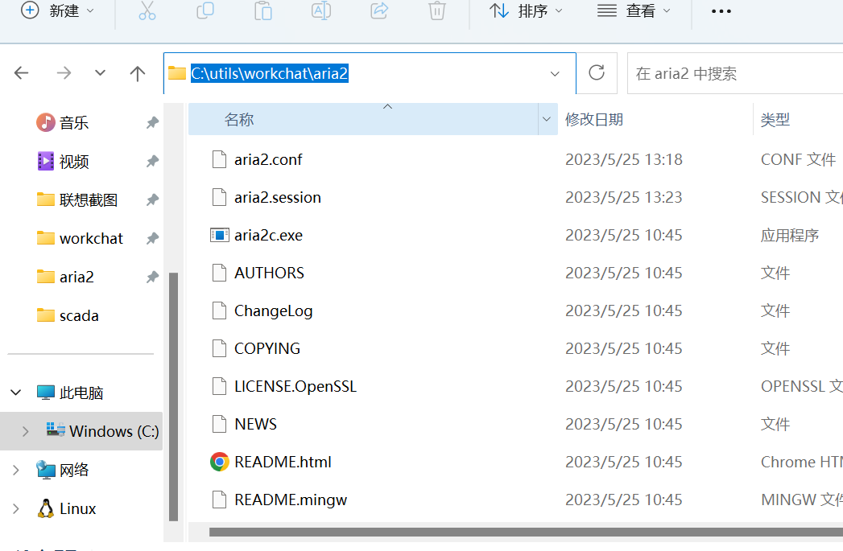Select Windows (C:) drive
Viewport: 843px width, 551px height.
[x=114, y=431]
